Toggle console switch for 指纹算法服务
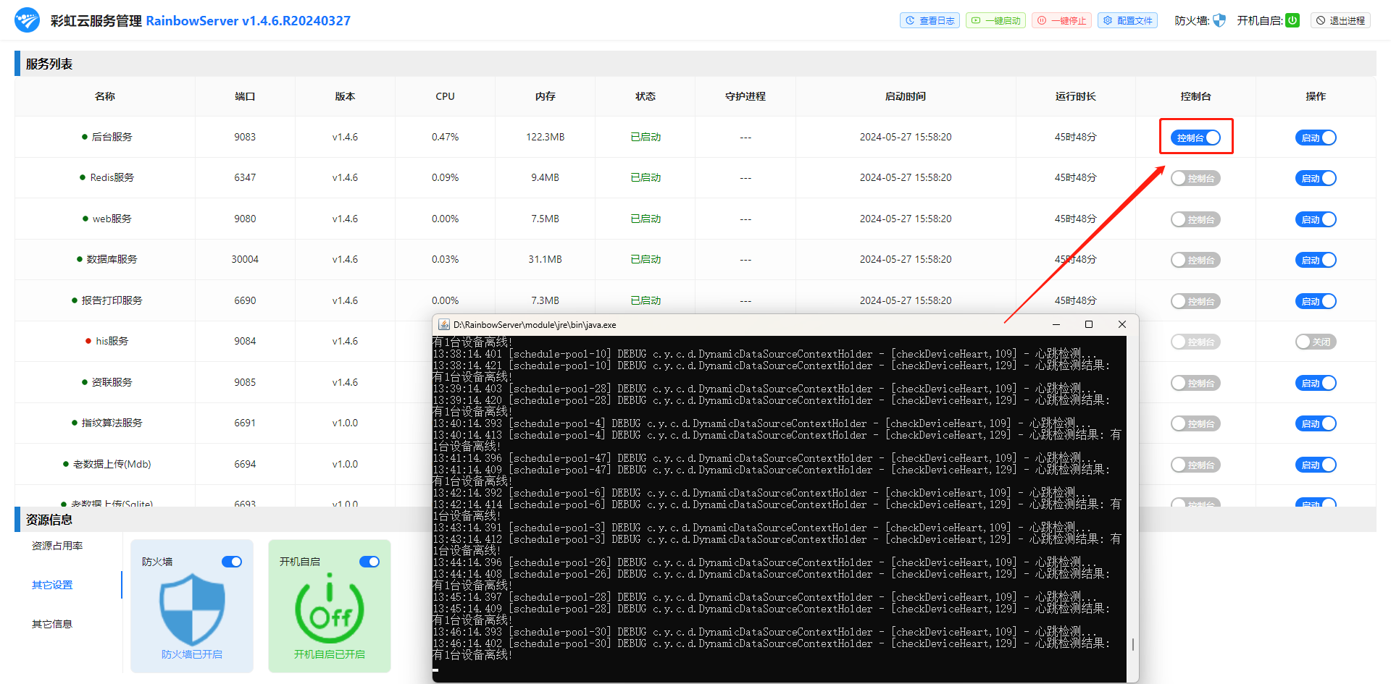The height and width of the screenshot is (684, 1391). [x=1196, y=423]
